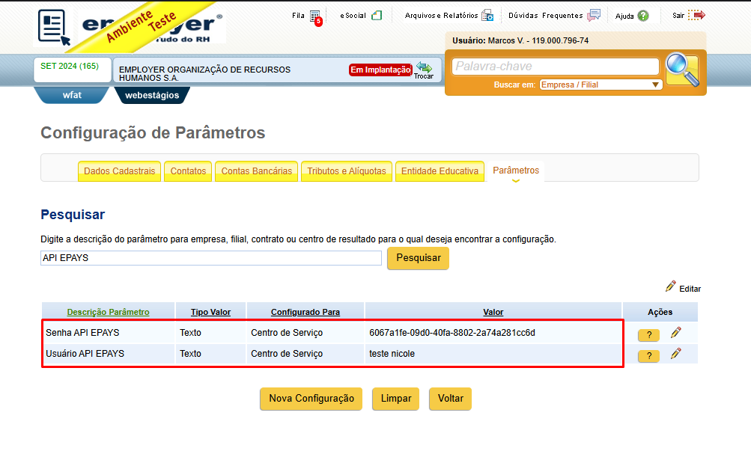The height and width of the screenshot is (457, 751).
Task: Click the Palavra-chave search field
Action: tap(556, 67)
